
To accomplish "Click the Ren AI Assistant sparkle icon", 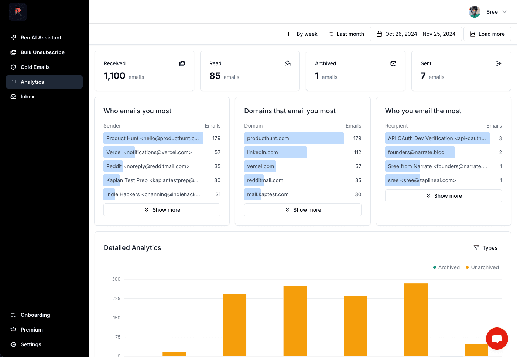I will point(13,38).
